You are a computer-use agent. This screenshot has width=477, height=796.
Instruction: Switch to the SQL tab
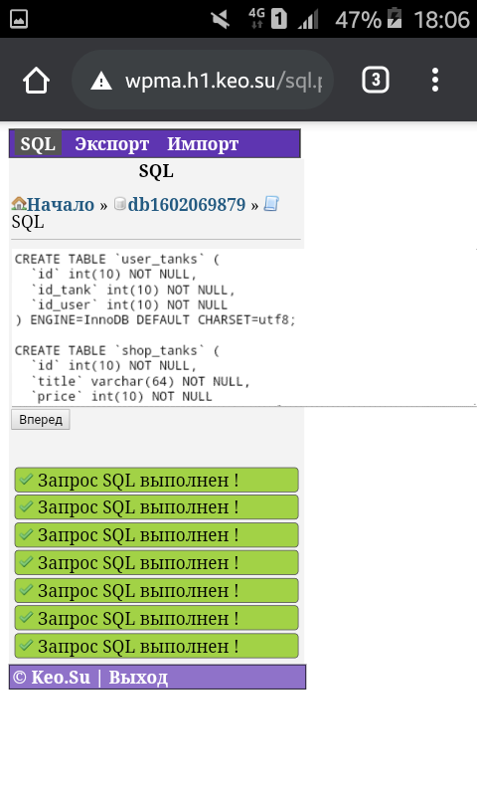coord(38,143)
